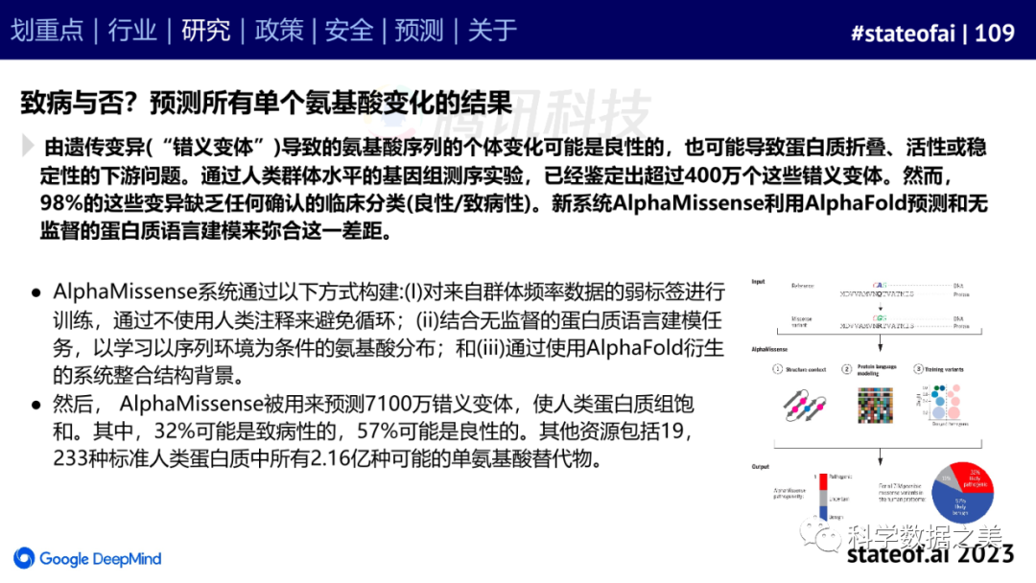Expand the gray triangle bullet before the summary
Image resolution: width=1036 pixels, height=583 pixels.
29,145
